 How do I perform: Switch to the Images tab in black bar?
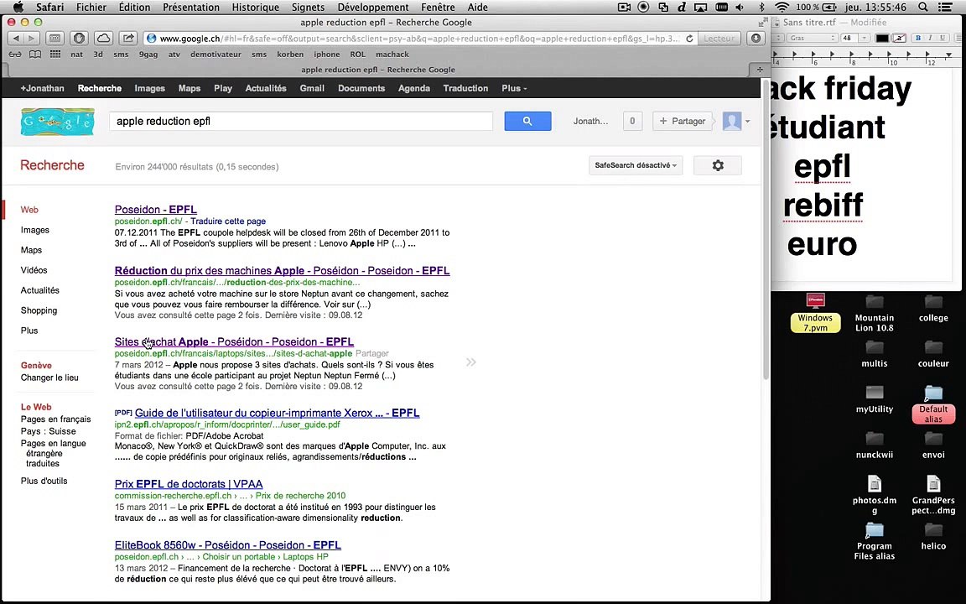(150, 88)
